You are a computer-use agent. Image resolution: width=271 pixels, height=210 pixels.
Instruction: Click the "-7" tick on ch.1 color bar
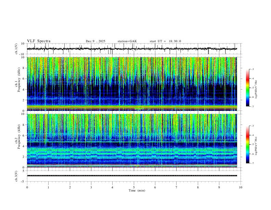click(253, 106)
